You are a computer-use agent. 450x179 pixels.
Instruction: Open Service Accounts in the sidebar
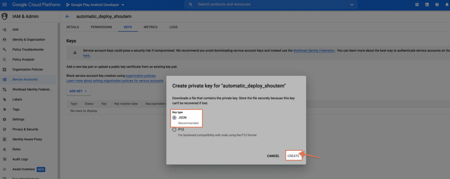[25, 80]
